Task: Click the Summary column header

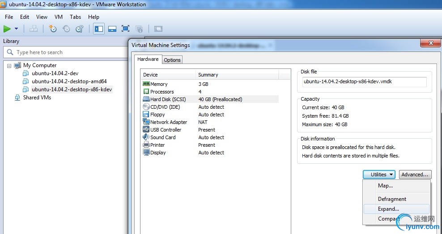Action: tap(237, 75)
